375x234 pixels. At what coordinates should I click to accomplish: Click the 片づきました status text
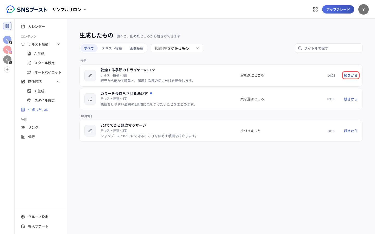pyautogui.click(x=251, y=131)
